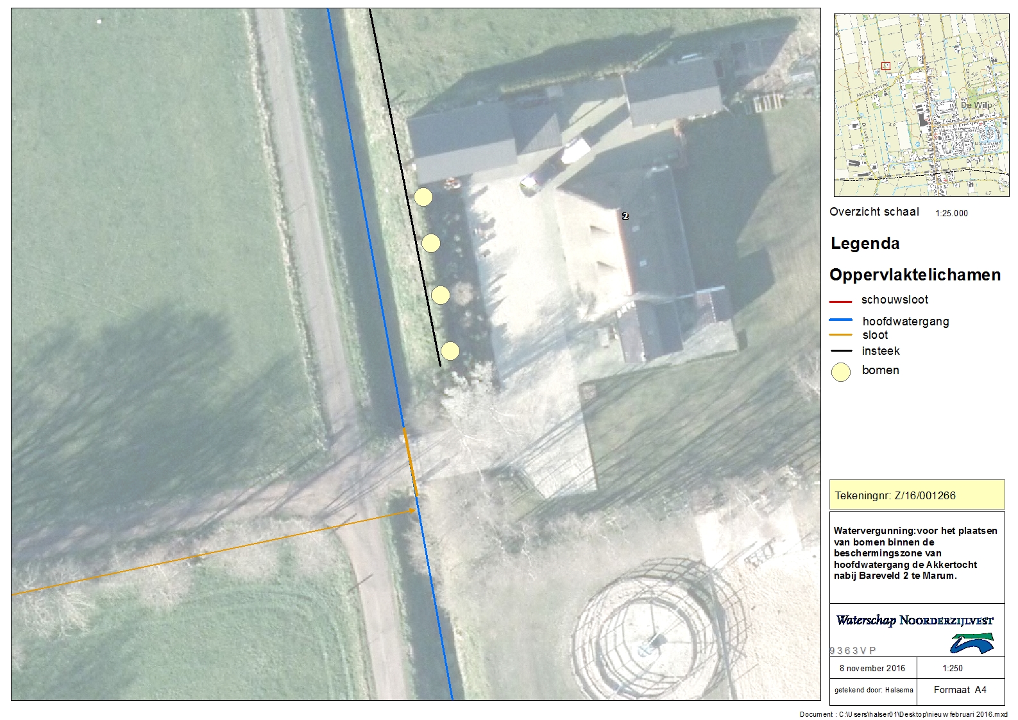
Task: Click the Legenda heading
Action: point(865,244)
